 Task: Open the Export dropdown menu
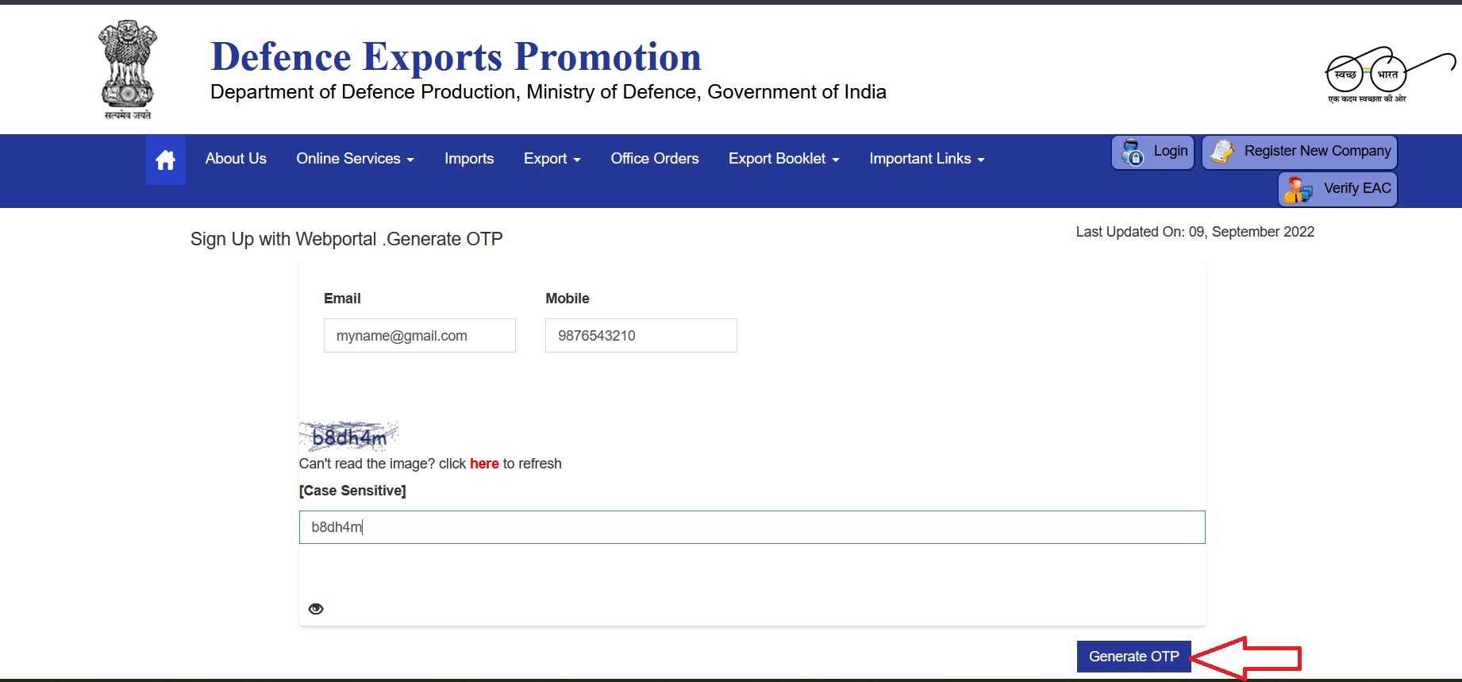click(552, 159)
